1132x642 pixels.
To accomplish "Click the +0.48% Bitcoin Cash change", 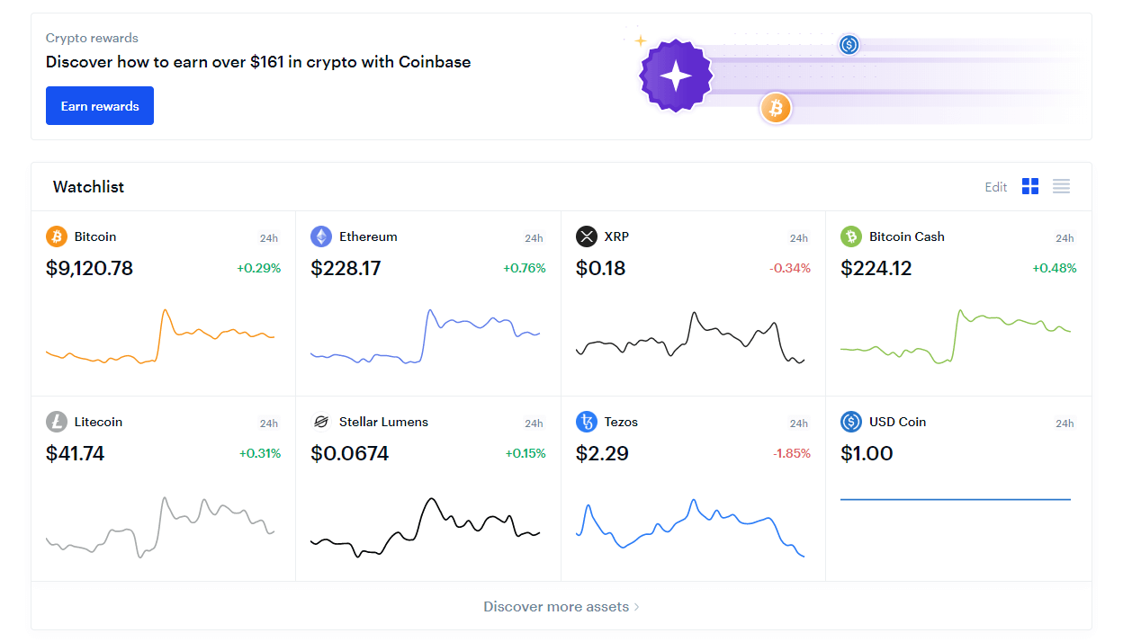I will (1054, 268).
